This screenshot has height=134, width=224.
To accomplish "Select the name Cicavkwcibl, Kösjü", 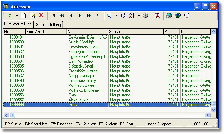I will click(84, 47).
